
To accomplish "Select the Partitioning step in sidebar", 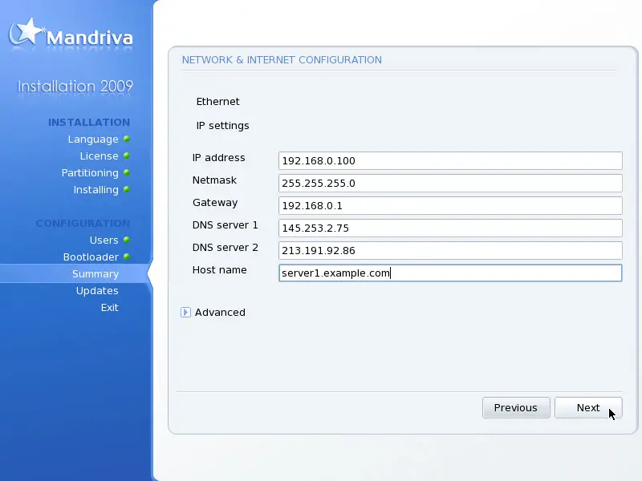I will point(90,173).
